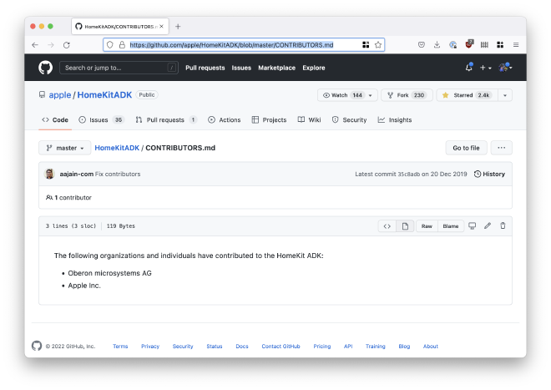Edit this file with pencil icon

(488, 225)
